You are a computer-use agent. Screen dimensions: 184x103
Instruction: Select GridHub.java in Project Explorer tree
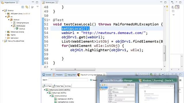point(21,26)
